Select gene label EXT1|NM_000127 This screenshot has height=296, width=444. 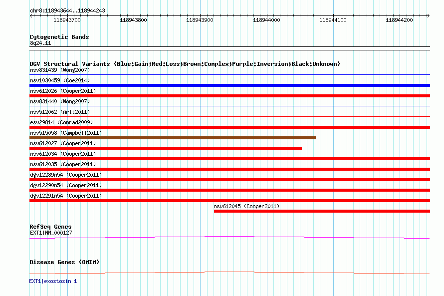[51, 233]
